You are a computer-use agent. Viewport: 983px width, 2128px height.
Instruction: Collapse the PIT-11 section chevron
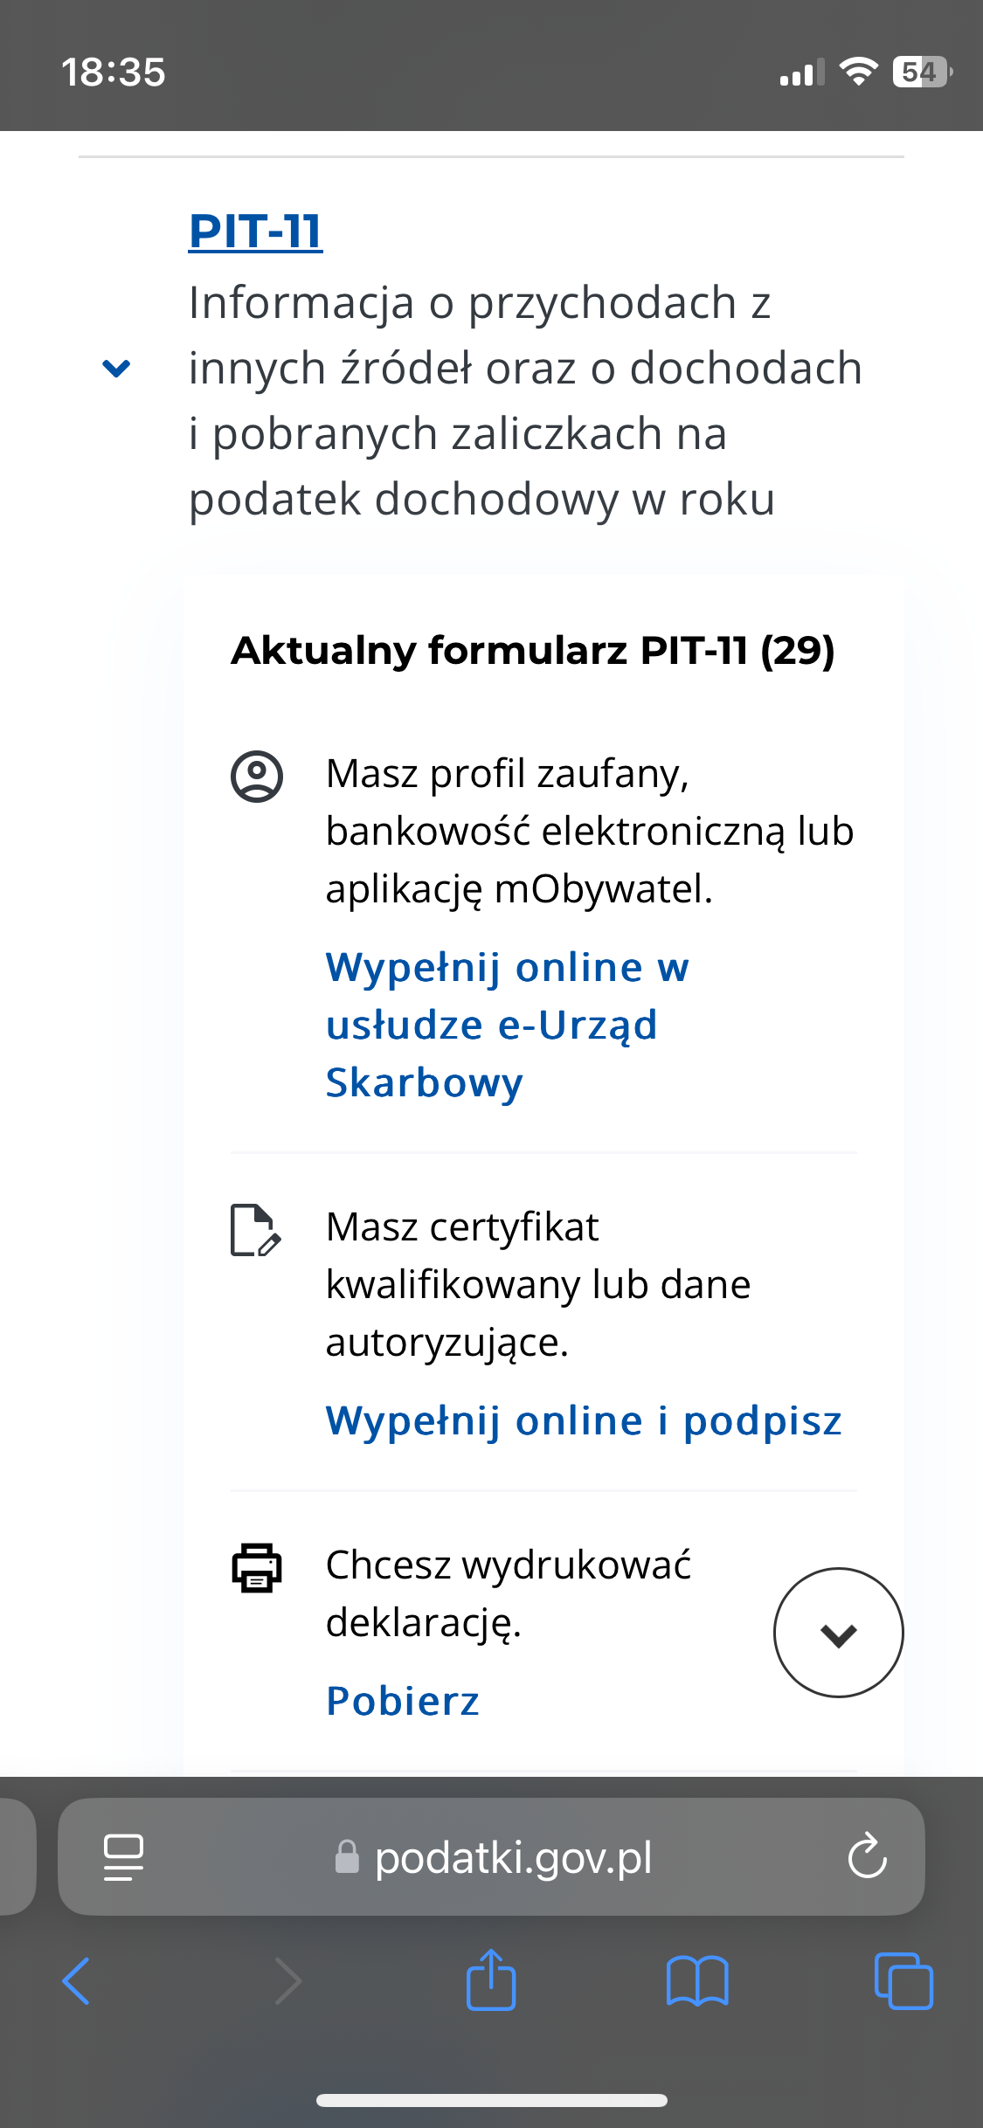[x=116, y=368]
